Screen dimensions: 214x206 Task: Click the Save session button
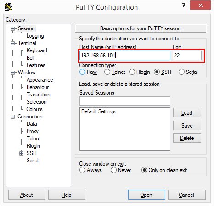[x=187, y=126]
